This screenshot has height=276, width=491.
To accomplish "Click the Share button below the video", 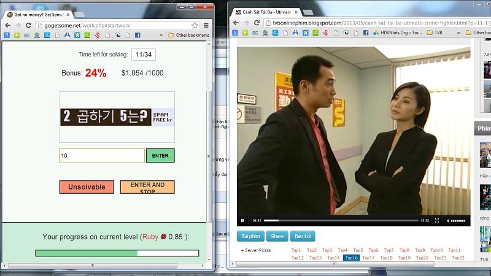I will tap(277, 236).
